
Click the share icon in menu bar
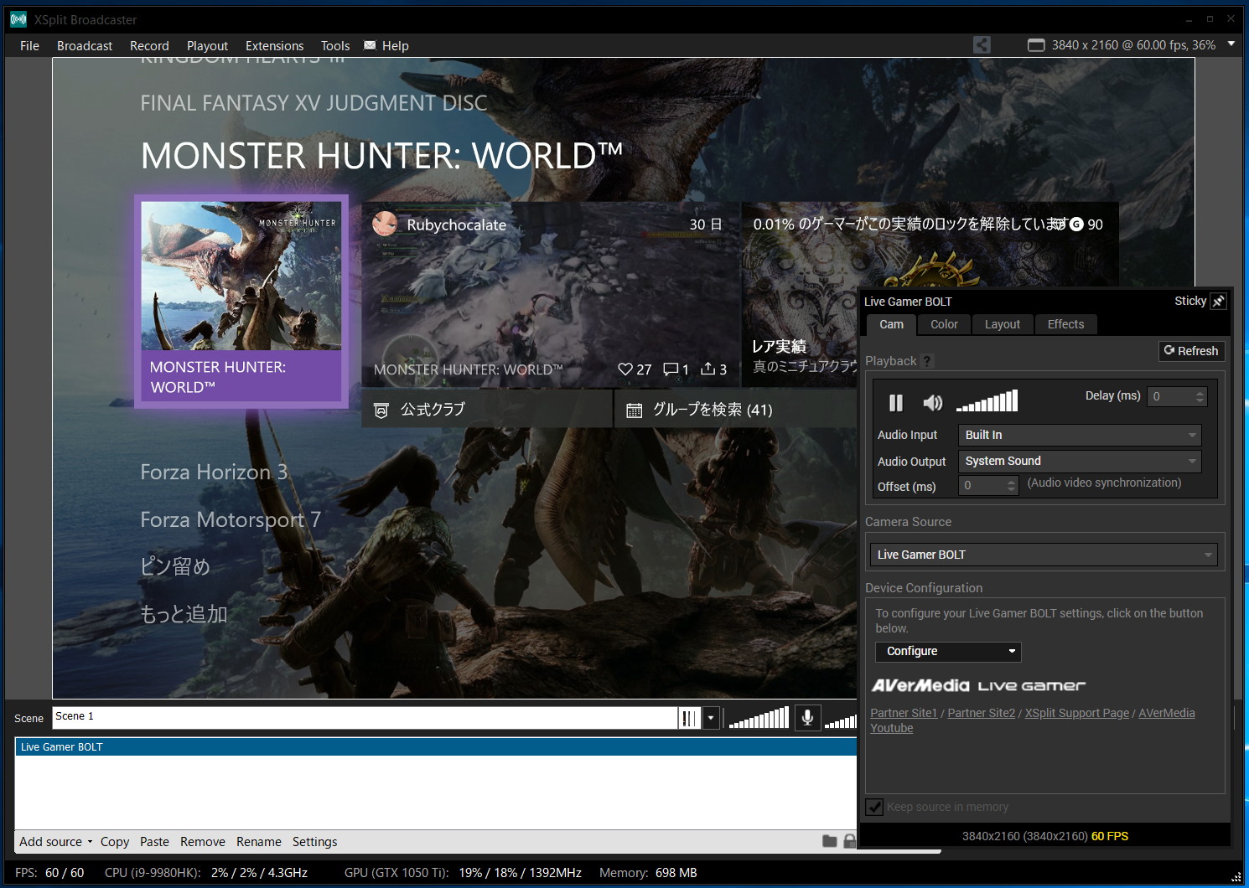(982, 45)
